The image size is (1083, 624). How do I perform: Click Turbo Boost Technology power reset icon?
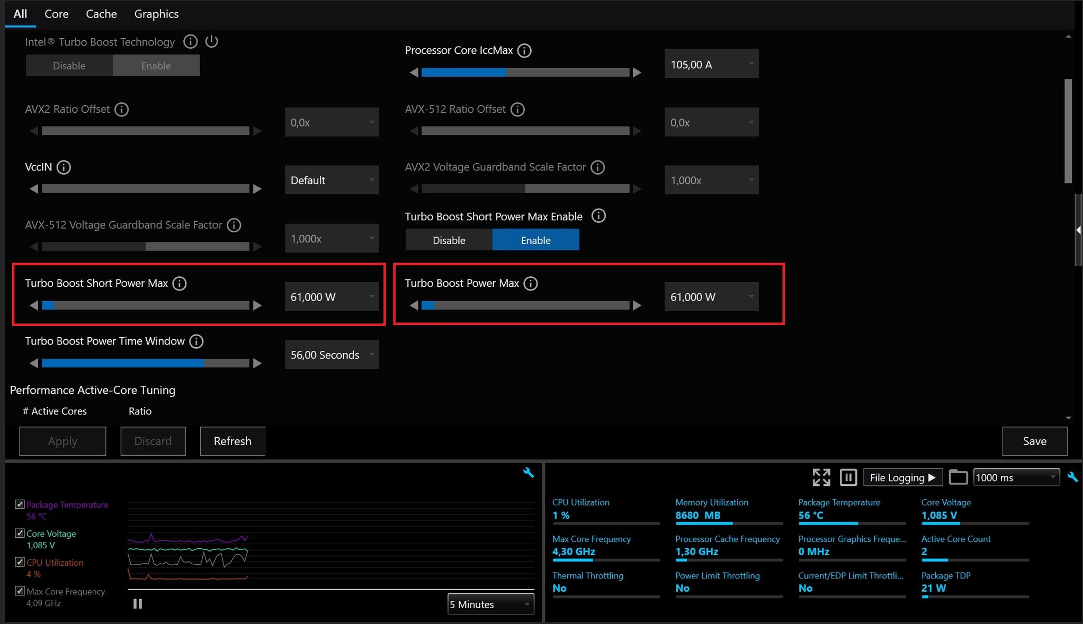[x=211, y=41]
